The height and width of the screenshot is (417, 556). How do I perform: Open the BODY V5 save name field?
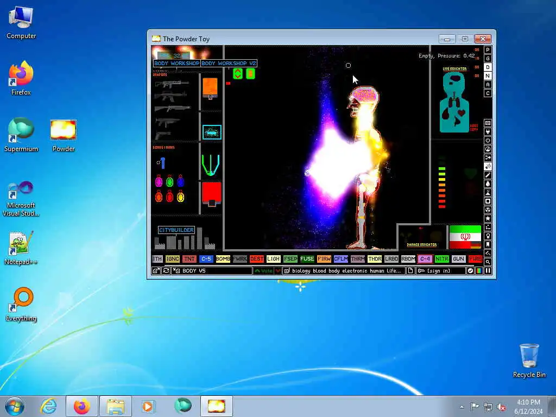[x=212, y=270]
